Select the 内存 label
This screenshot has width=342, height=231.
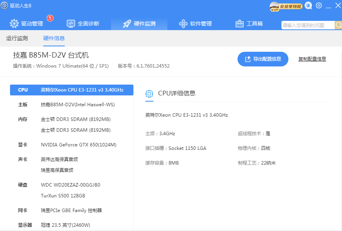coord(23,119)
